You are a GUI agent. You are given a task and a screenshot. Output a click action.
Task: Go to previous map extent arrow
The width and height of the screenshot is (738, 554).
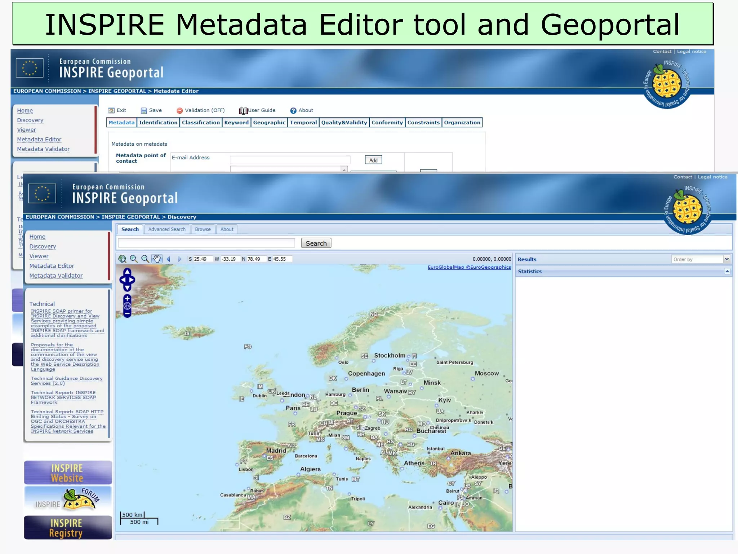coord(168,259)
